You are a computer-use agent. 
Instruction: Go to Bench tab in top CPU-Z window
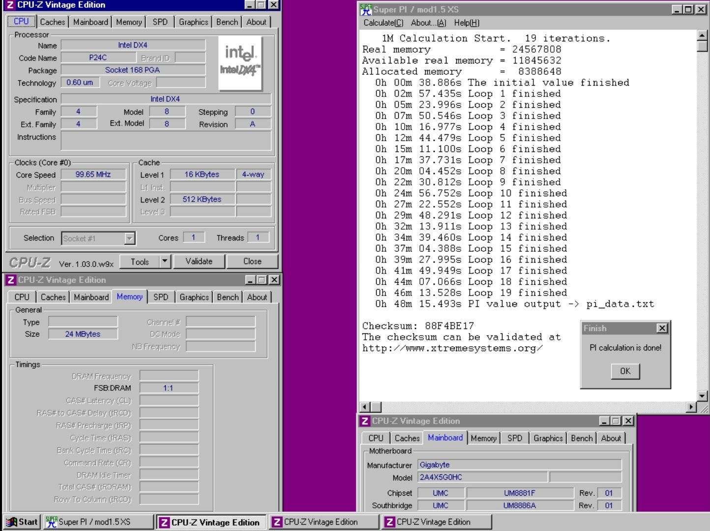coord(227,22)
